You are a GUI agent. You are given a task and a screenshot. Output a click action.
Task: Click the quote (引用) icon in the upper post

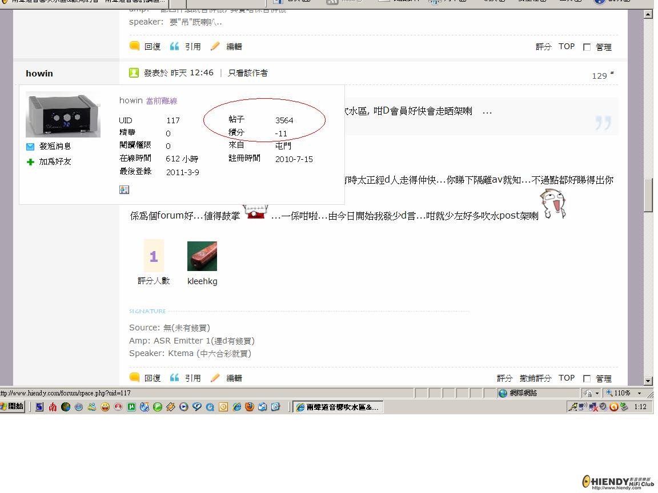pyautogui.click(x=174, y=46)
